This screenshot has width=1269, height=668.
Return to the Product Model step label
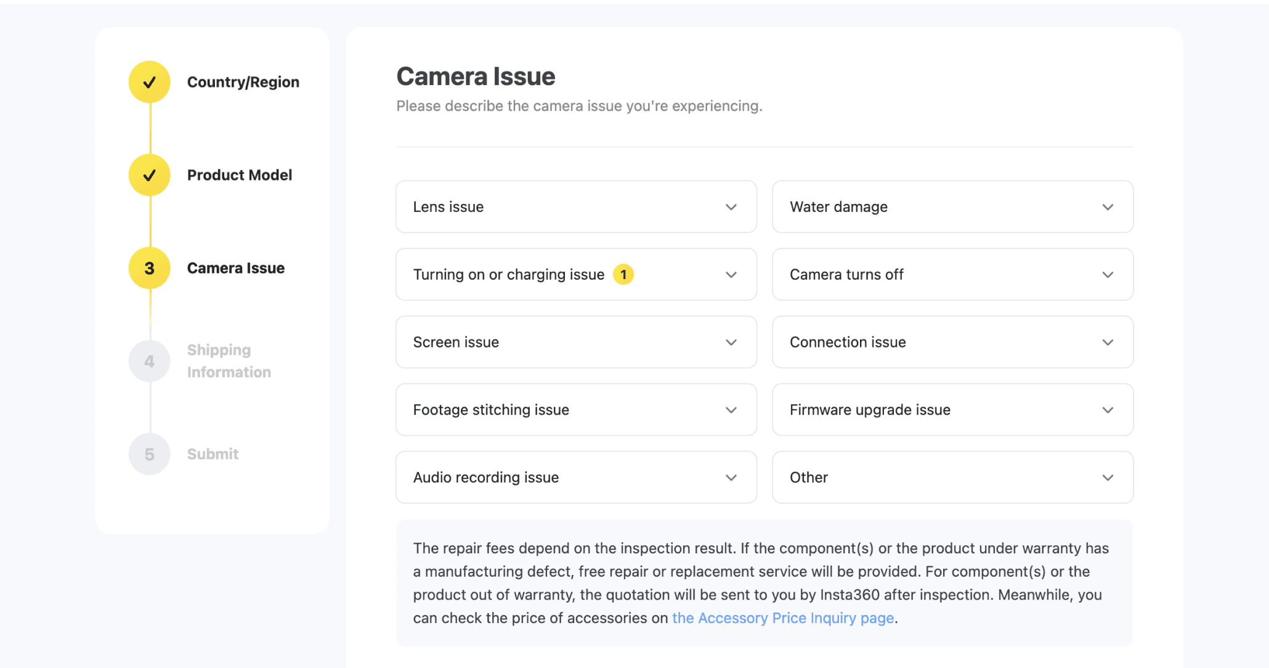click(240, 175)
